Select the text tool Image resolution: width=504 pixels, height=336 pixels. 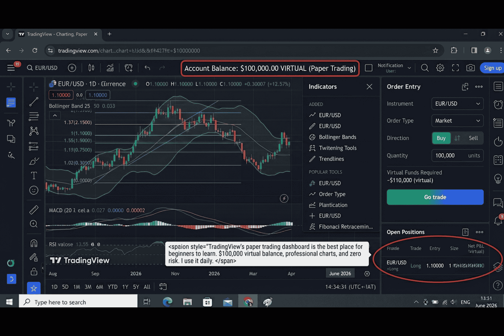[x=34, y=175]
